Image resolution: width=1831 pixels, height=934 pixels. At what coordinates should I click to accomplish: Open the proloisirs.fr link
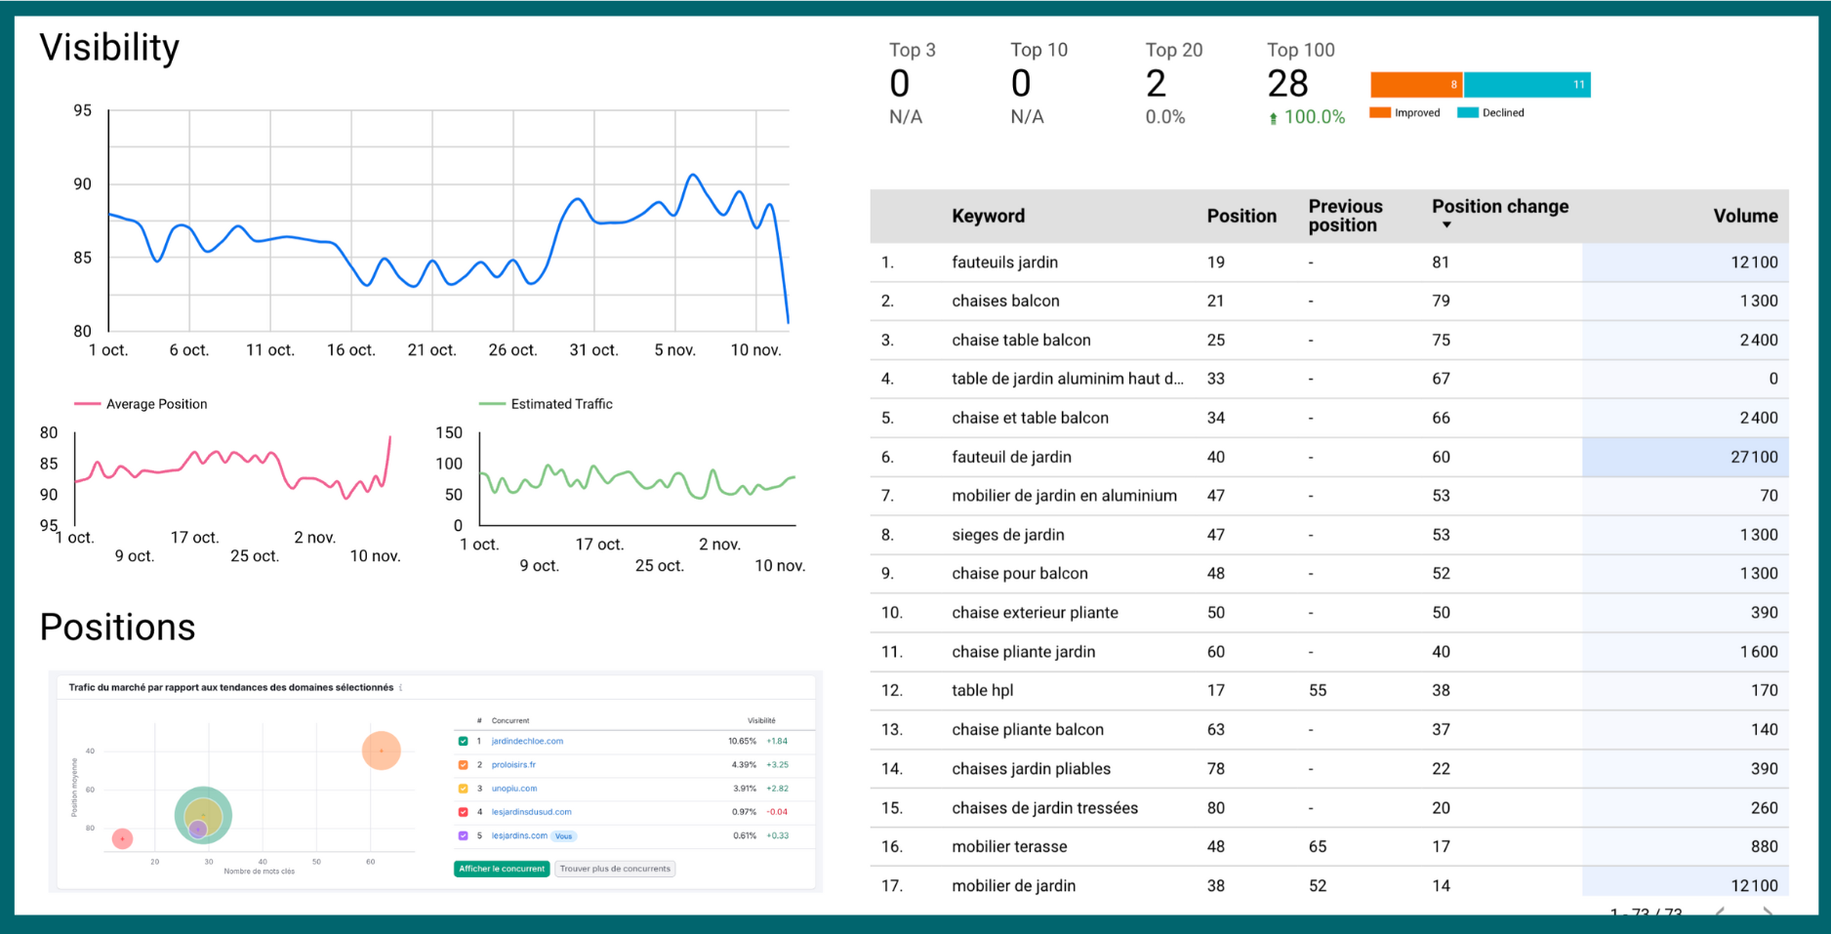tap(513, 764)
